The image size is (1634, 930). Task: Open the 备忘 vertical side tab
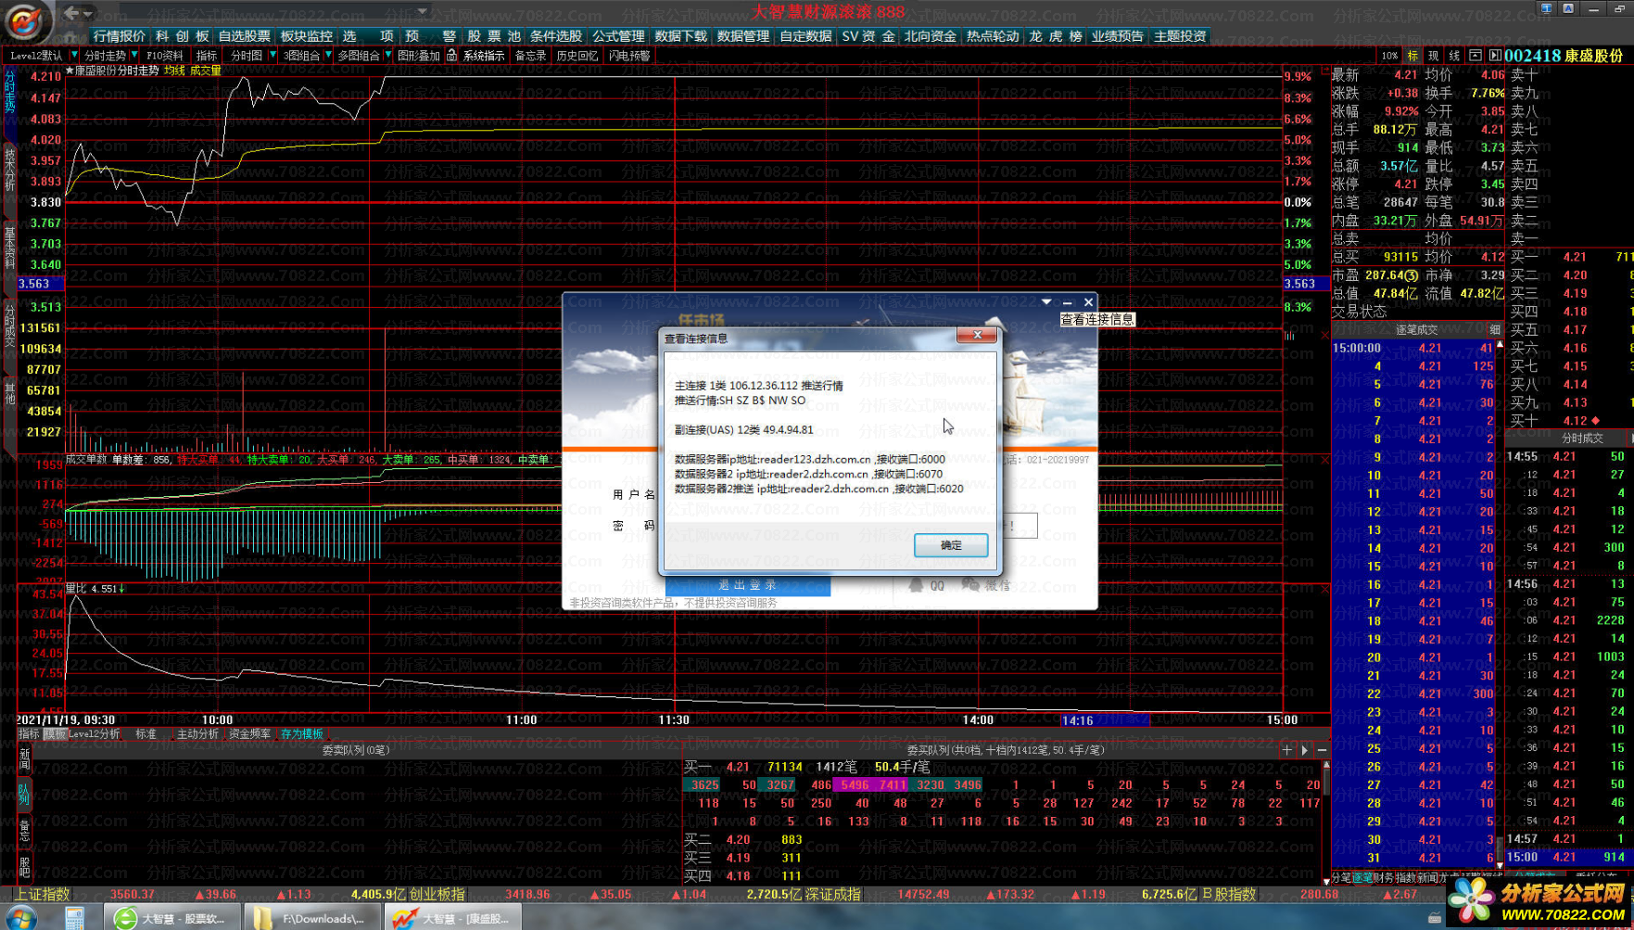tap(24, 830)
